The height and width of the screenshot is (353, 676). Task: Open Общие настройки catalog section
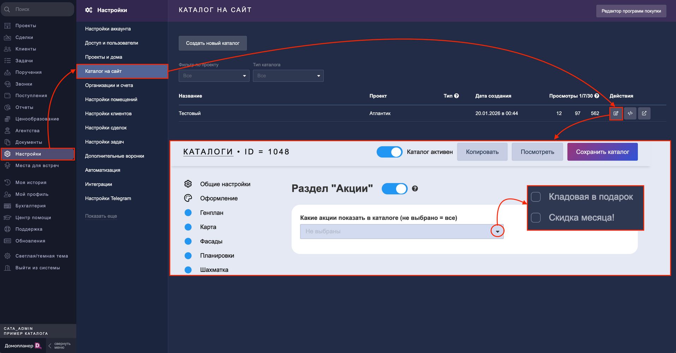225,184
